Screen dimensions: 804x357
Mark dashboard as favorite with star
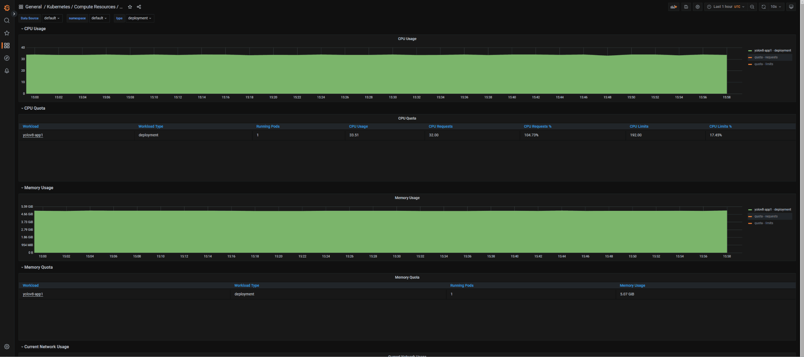tap(130, 7)
